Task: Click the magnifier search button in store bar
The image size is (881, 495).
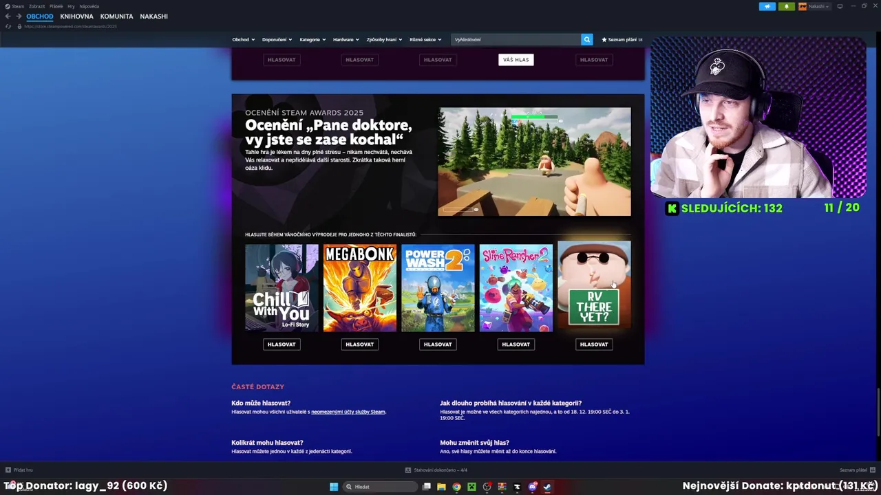Action: pos(587,40)
